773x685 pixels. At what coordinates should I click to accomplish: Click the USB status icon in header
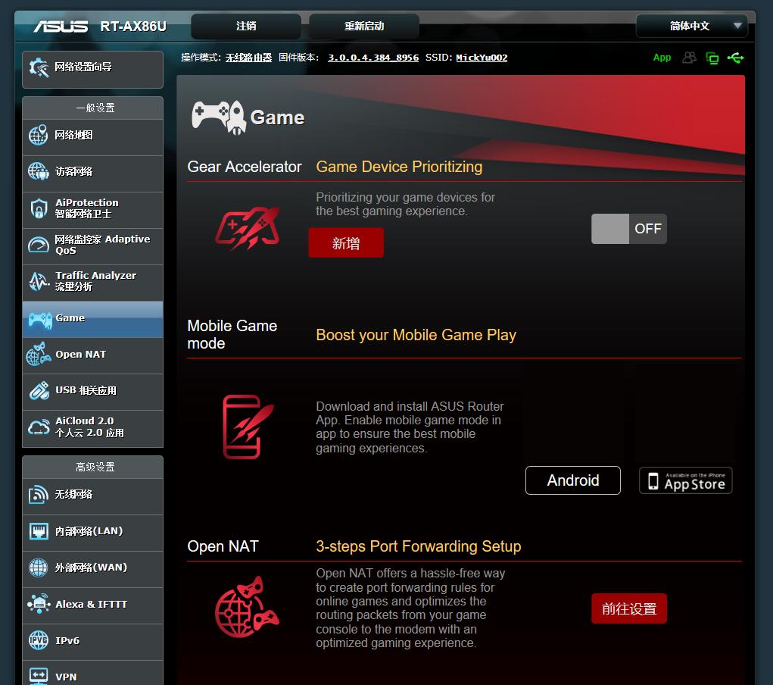coord(734,58)
